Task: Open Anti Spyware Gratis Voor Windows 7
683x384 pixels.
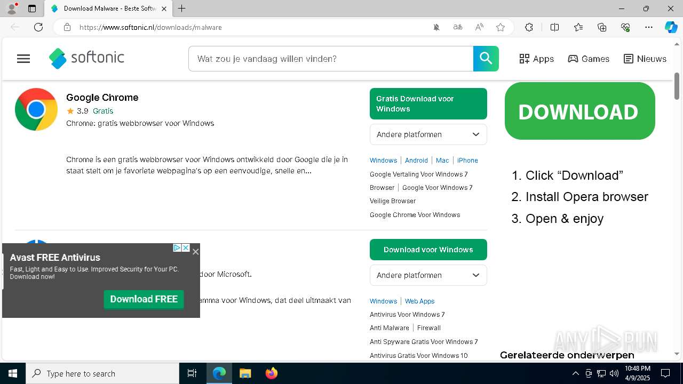Action: [424, 341]
